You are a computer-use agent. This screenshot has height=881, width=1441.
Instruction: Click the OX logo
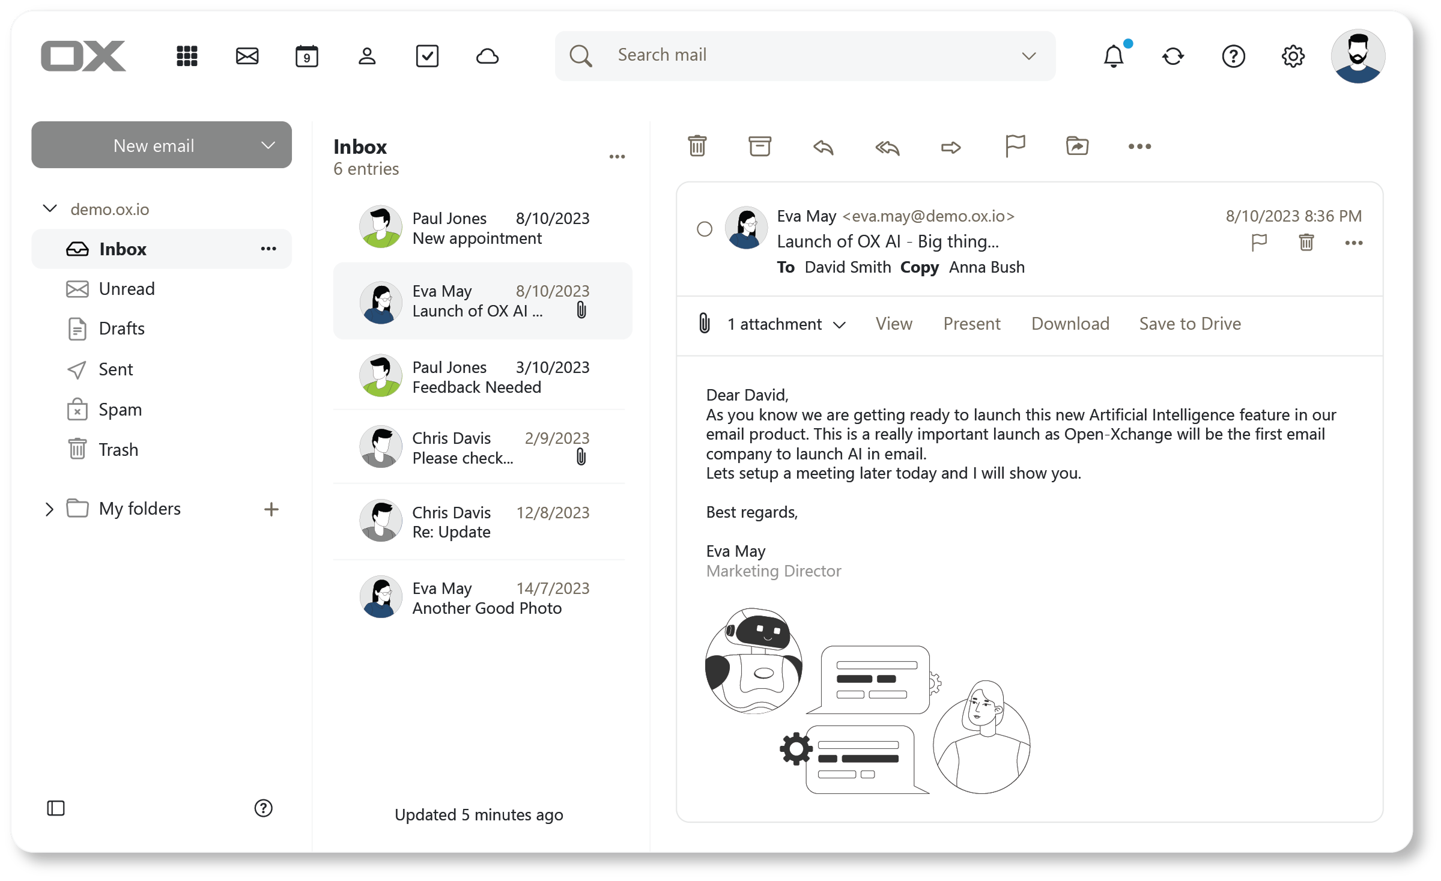coord(83,56)
